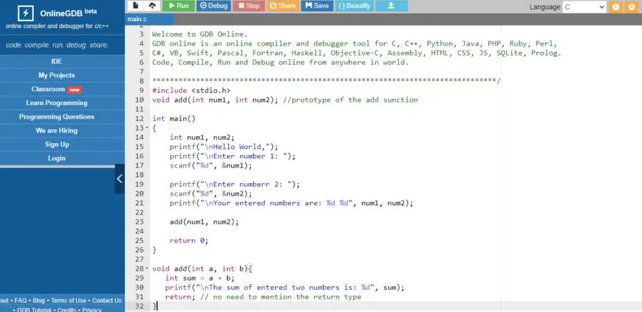The width and height of the screenshot is (642, 312).
Task: Format code with the Beautify button
Action: (354, 6)
